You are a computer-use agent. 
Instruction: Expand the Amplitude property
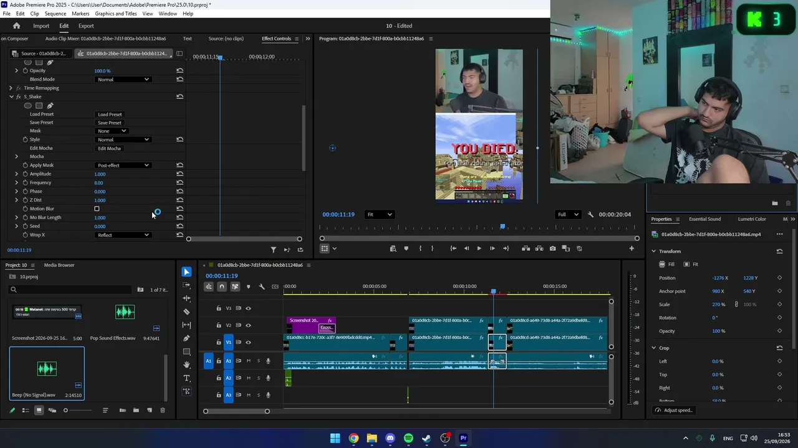17,174
